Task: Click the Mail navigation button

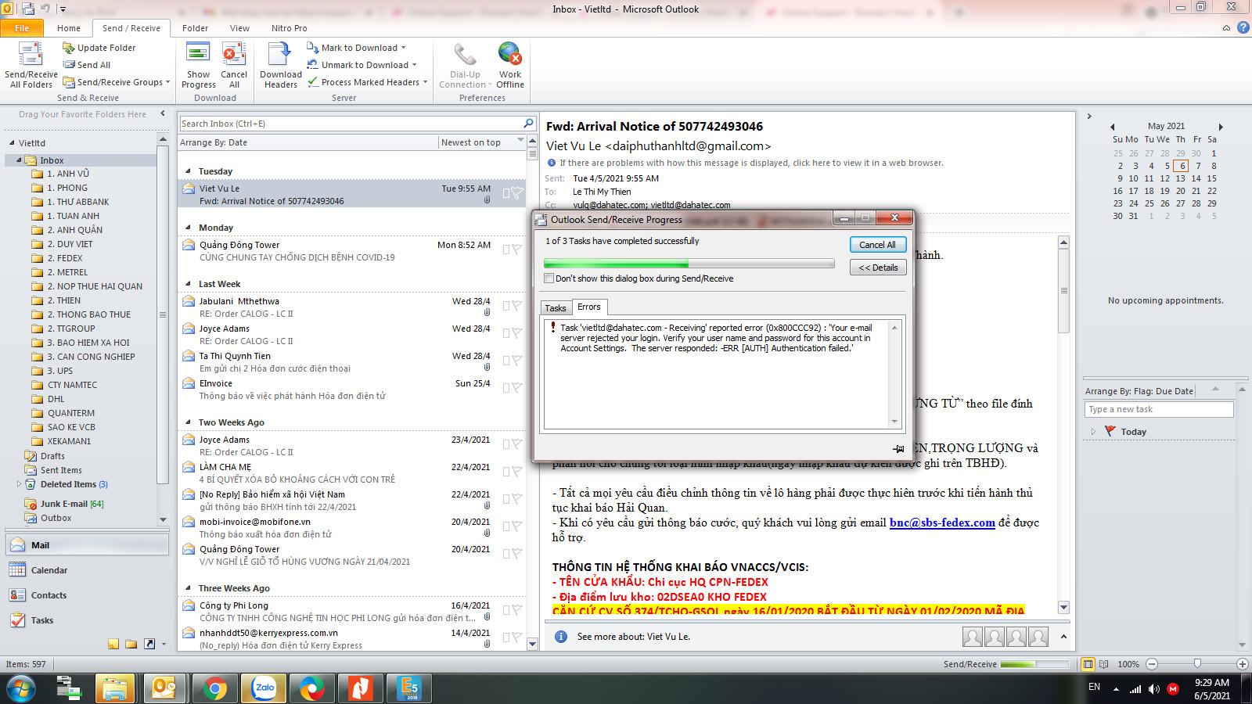Action: click(87, 545)
